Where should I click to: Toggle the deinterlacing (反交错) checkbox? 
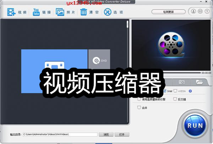tap(175, 99)
